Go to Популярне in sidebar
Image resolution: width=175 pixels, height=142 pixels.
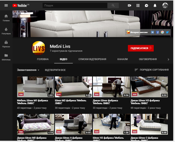pos(6,31)
